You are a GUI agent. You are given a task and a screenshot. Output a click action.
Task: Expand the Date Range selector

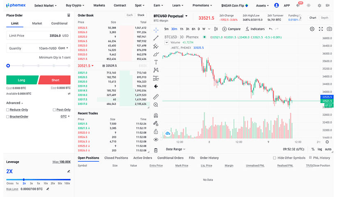(x=175, y=149)
